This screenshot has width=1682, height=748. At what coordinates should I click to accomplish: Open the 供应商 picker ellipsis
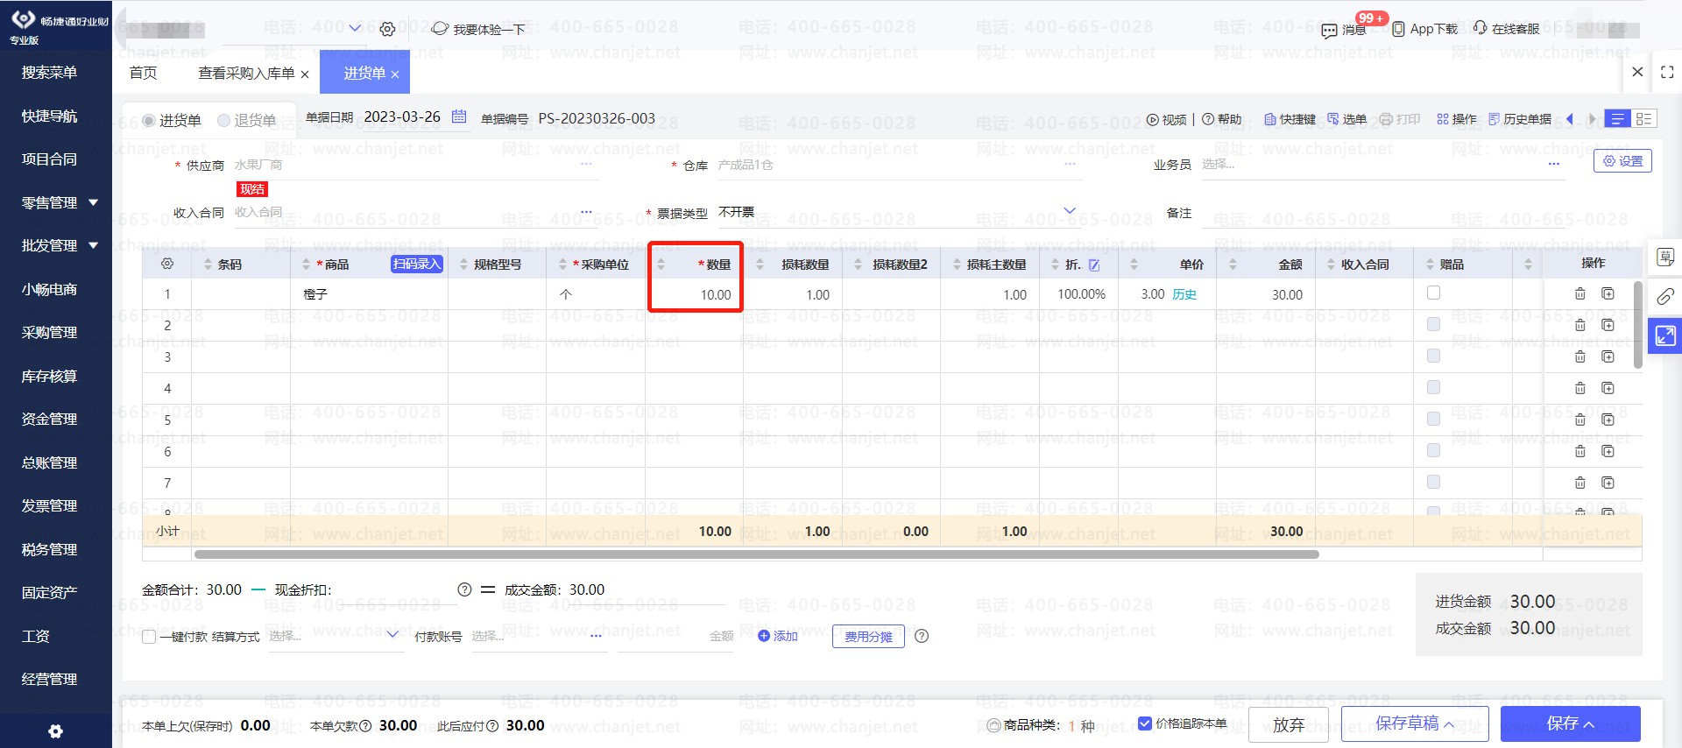point(586,164)
